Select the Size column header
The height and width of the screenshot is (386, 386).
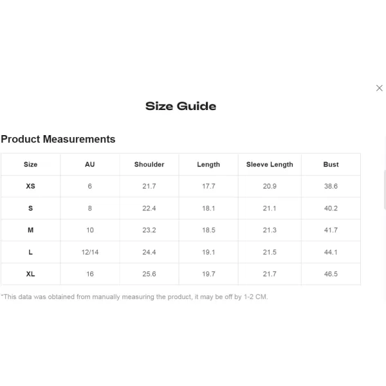pos(30,165)
